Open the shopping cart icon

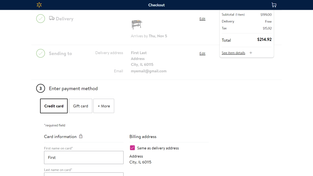click(x=274, y=5)
